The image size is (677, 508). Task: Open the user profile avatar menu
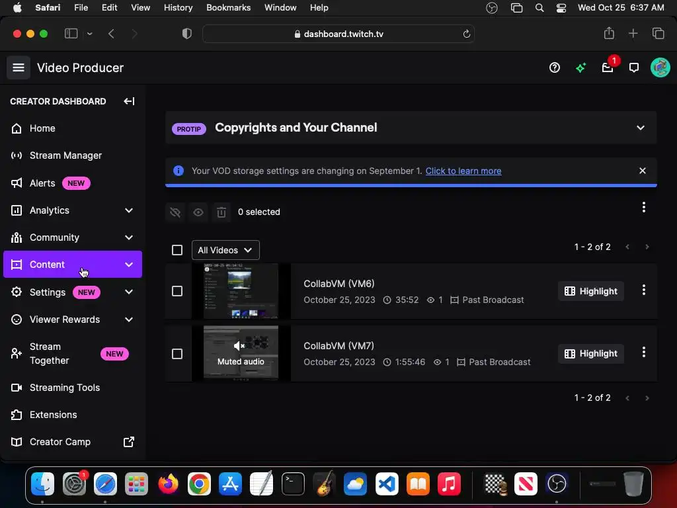tap(660, 68)
